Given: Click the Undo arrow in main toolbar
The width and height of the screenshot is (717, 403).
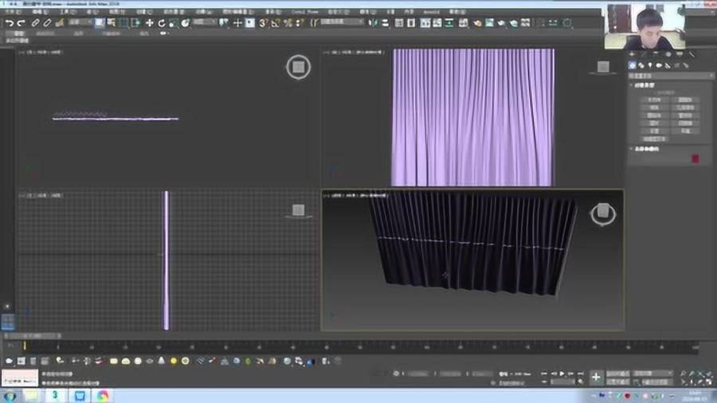Looking at the screenshot, I should point(9,22).
